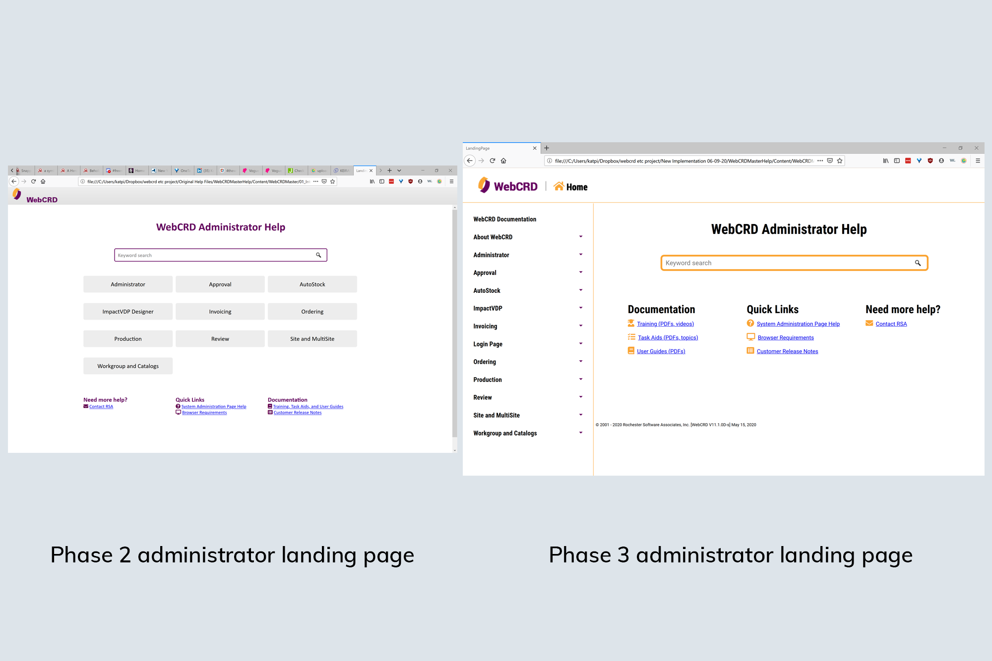This screenshot has width=992, height=661.
Task: Toggle the sidebars icon in the Phase 3 toolbar
Action: [897, 161]
